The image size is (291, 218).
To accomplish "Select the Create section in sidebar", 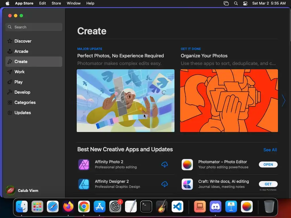I will pyautogui.click(x=34, y=62).
